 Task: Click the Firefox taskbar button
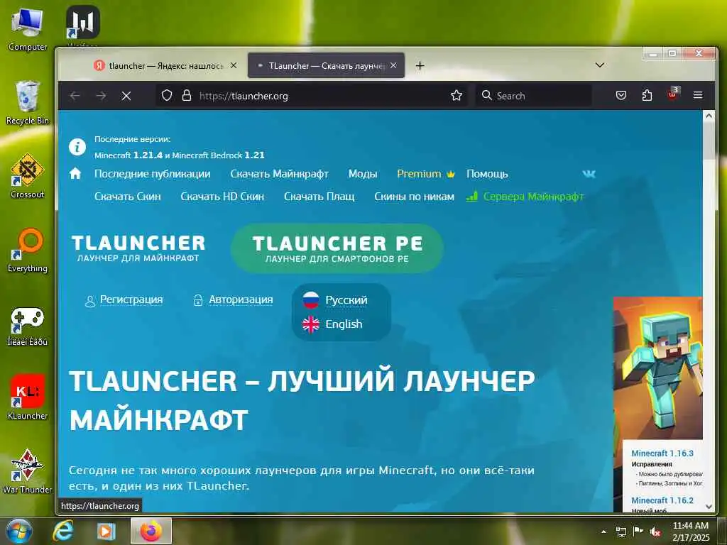pyautogui.click(x=151, y=531)
